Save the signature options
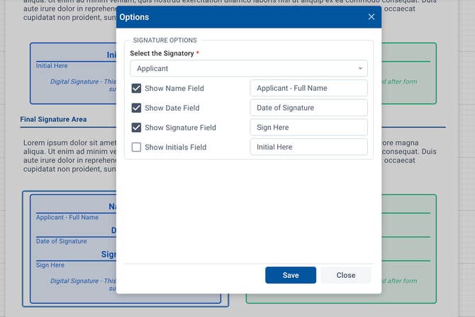The image size is (475, 317). (x=291, y=275)
